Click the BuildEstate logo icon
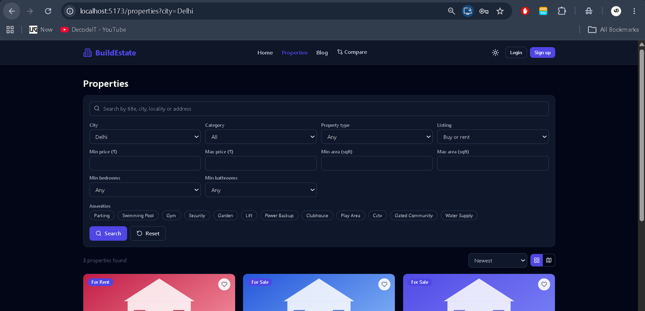 point(87,53)
